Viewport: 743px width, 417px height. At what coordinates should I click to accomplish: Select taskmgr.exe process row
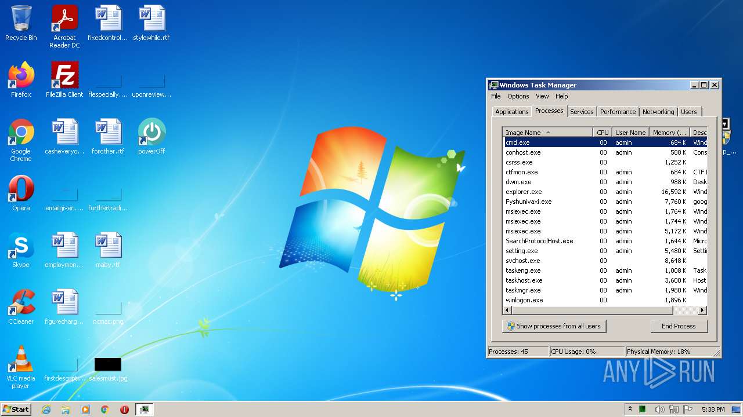605,290
